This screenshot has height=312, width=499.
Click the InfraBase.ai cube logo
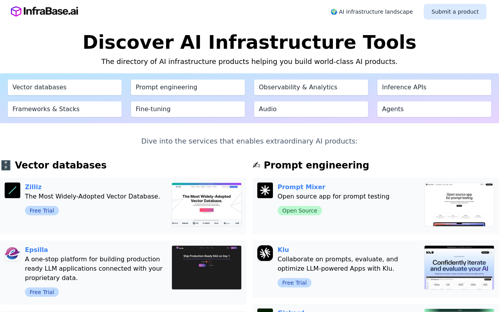[16, 11]
